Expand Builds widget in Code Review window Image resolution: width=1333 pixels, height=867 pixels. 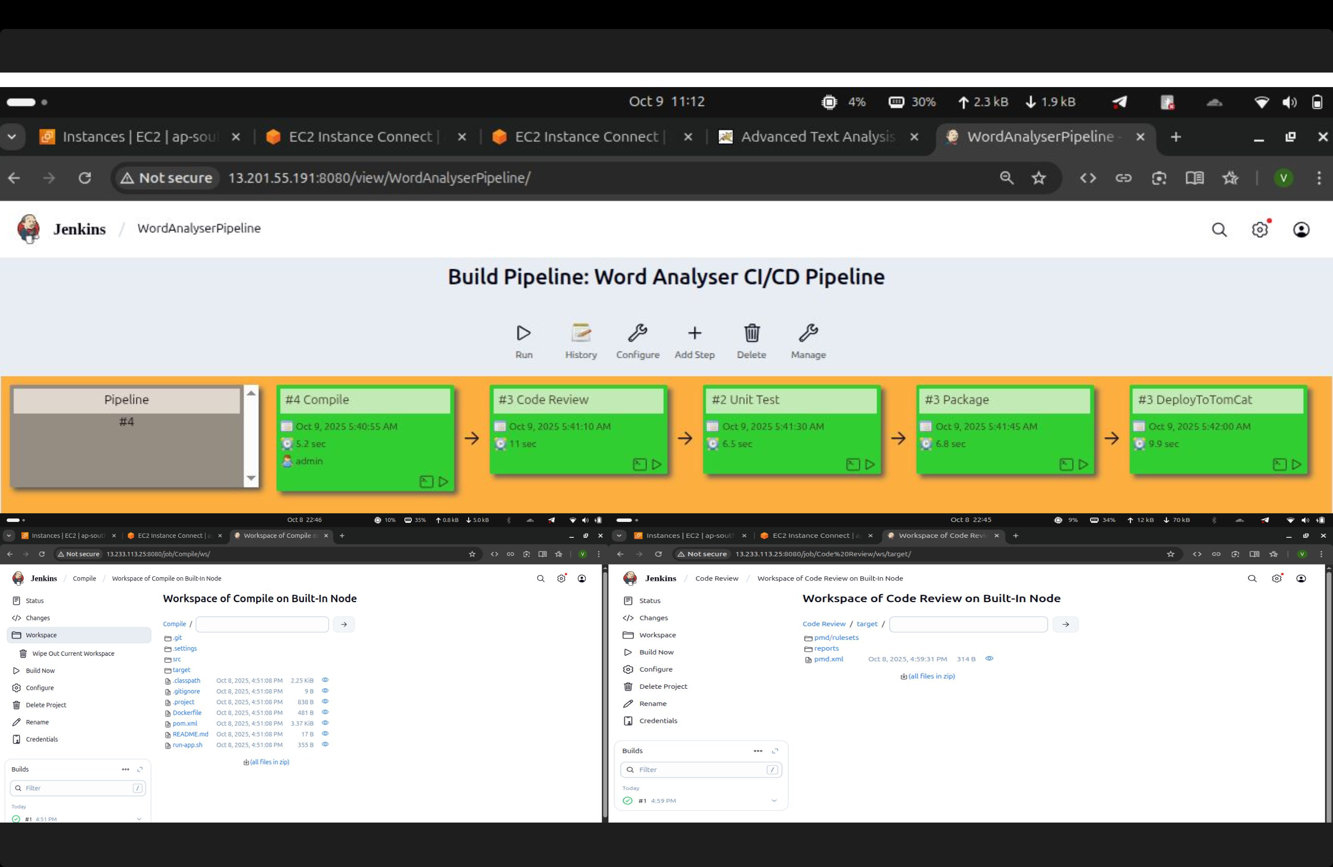pos(775,751)
